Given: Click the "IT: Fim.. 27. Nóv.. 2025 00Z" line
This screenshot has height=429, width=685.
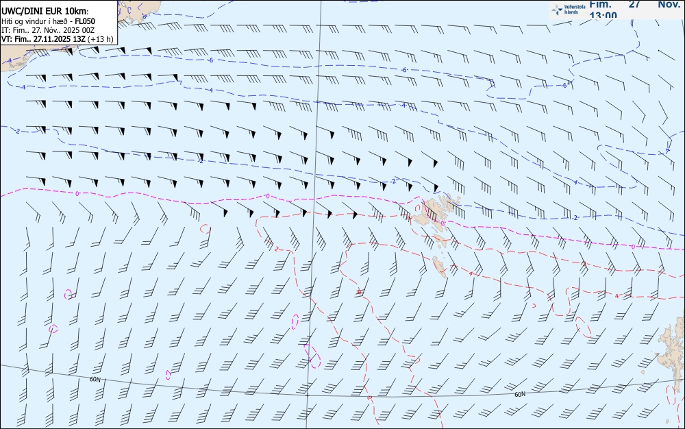Looking at the screenshot, I should 48,30.
